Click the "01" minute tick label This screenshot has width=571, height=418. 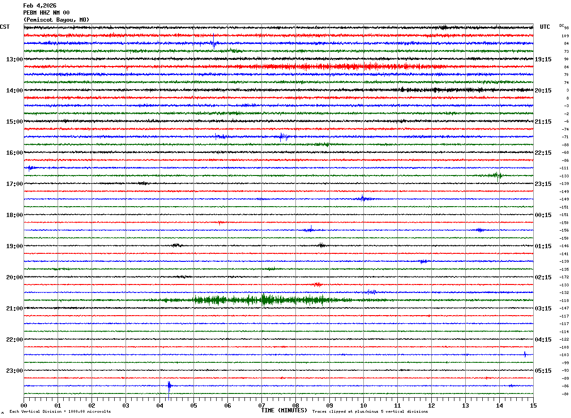(x=58, y=406)
